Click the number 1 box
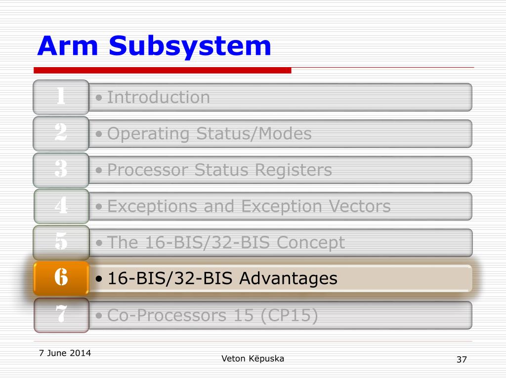506x379 pixels. [x=61, y=97]
